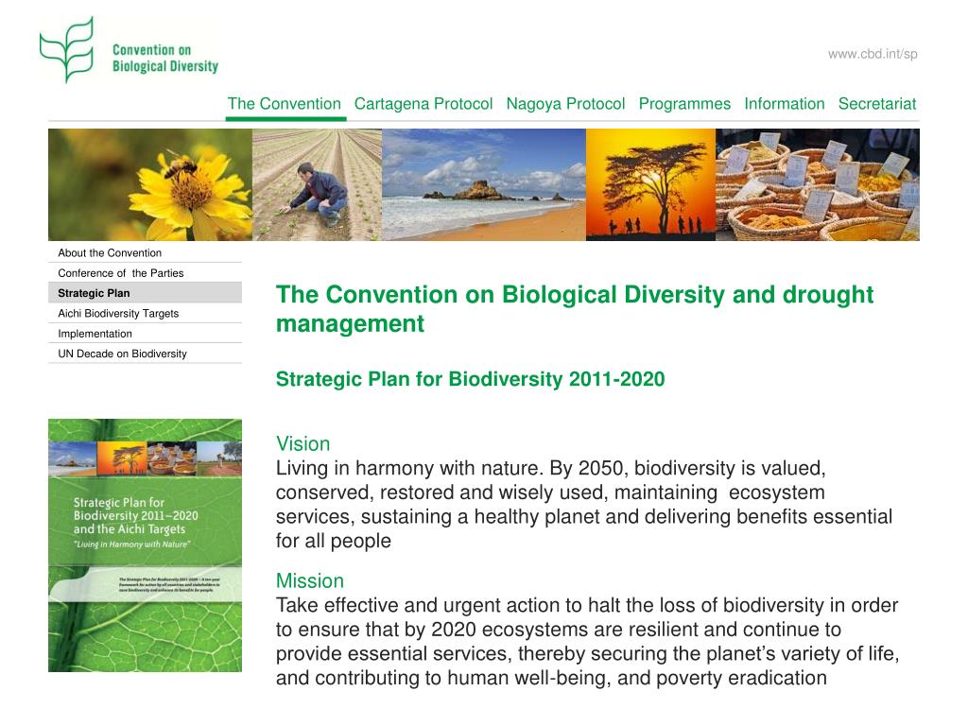Screen dimensions: 968x726
Task: Click the Mission section heading
Action: [309, 580]
